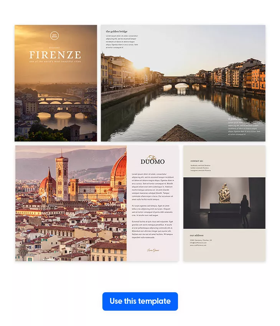
Task: Select 'the golden bridge' heading
Action: [x=117, y=31]
